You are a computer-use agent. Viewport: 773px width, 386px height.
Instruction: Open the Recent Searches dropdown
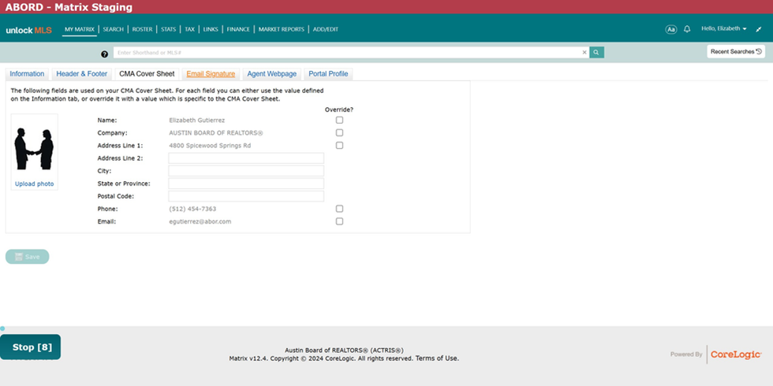coord(736,51)
